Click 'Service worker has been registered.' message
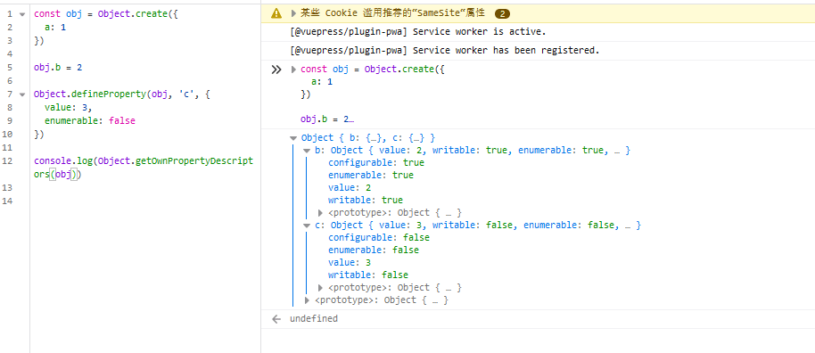Viewport: 815px width, 353px height. (445, 51)
